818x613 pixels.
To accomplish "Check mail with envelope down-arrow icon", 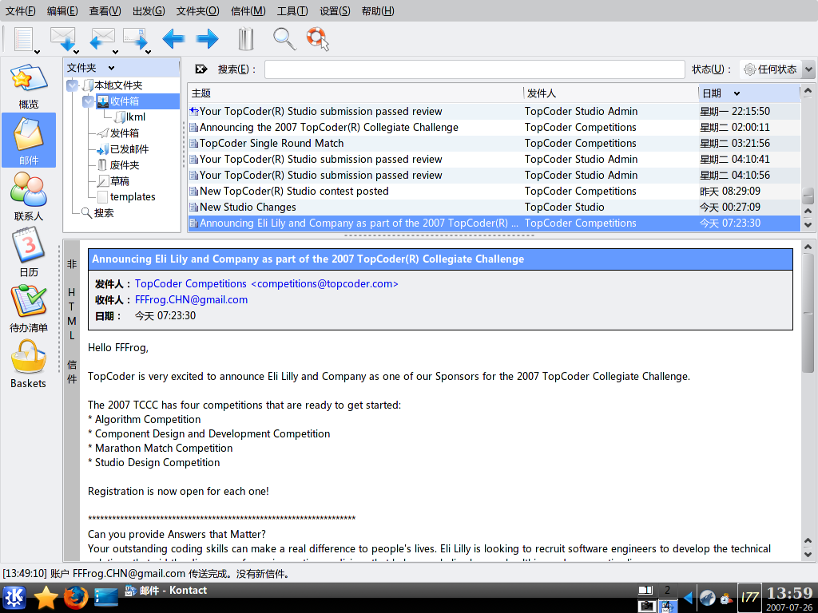I will tap(62, 38).
